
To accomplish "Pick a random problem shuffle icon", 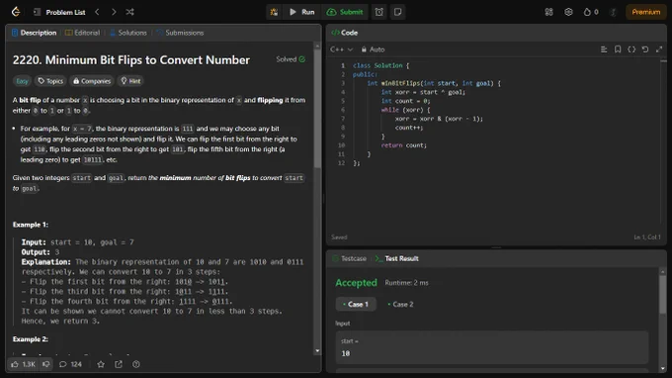I will (x=129, y=12).
